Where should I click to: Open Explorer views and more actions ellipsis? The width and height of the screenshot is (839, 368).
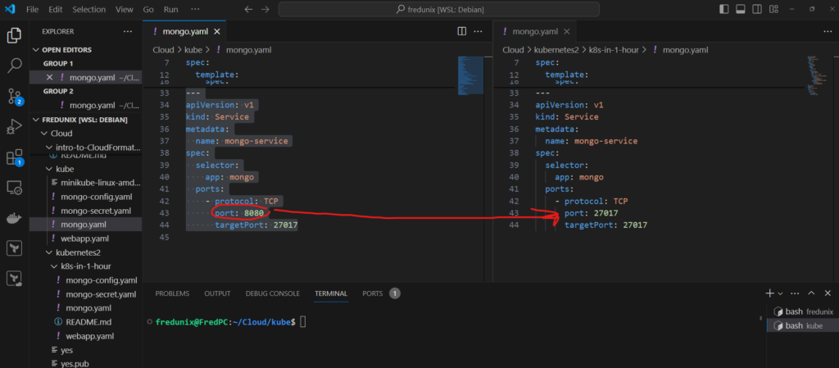127,32
